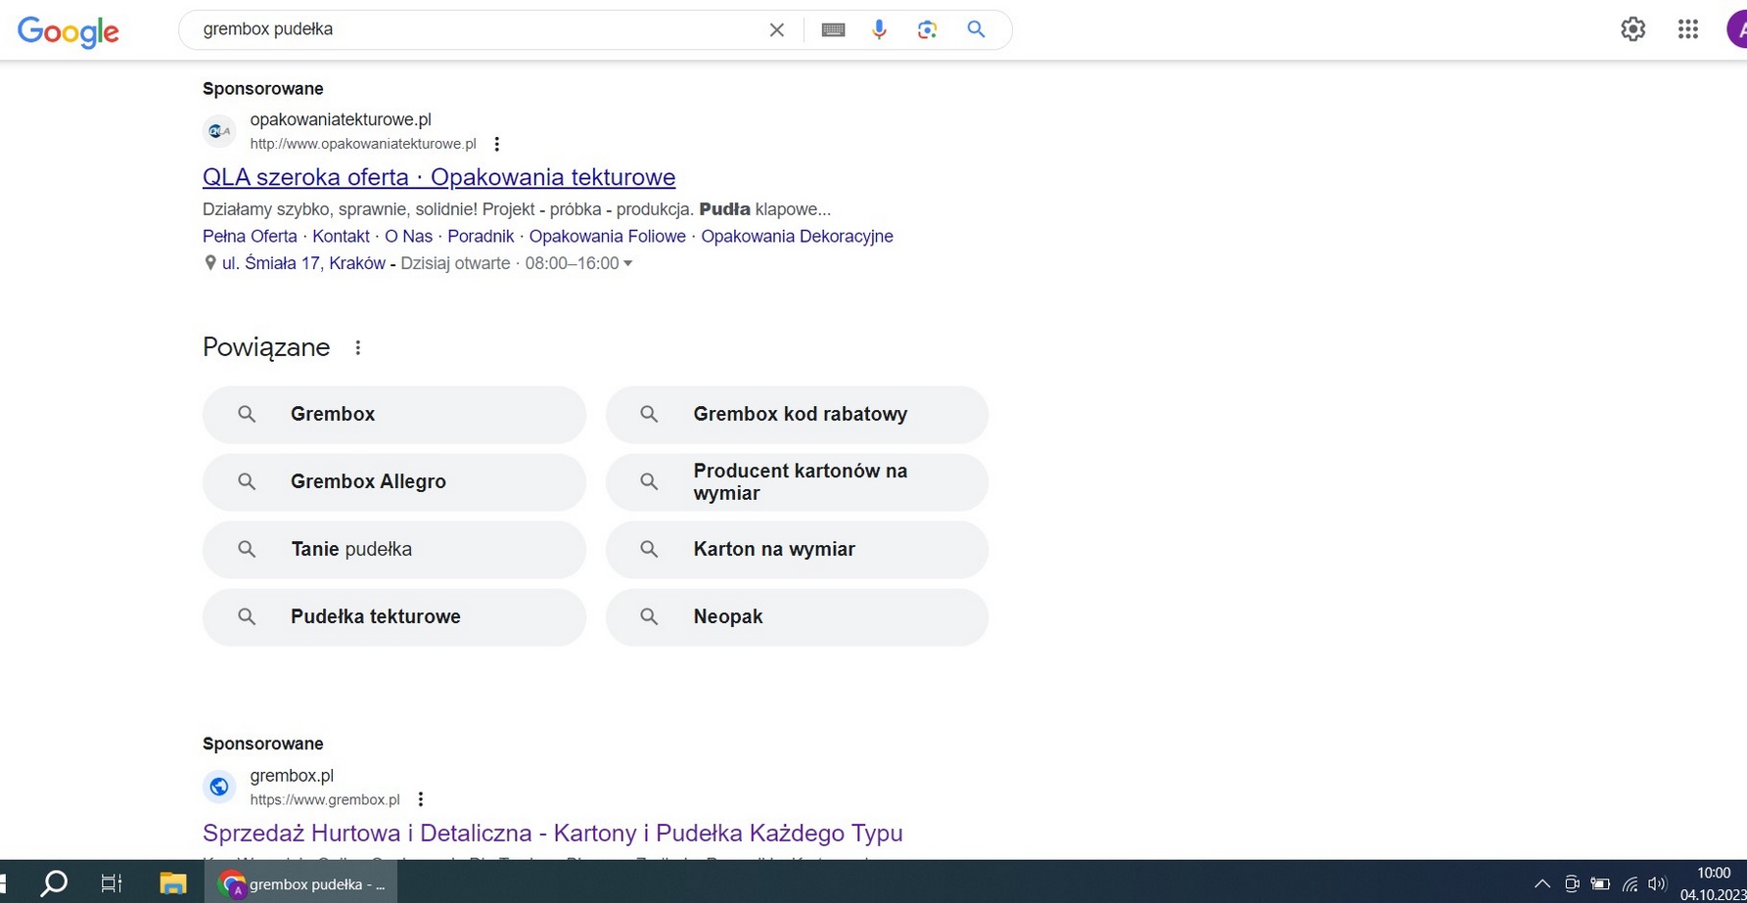Select related search Grembox kod rabatowy

[797, 415]
